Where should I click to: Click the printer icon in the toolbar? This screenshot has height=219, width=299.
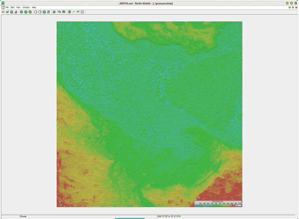coord(53,11)
